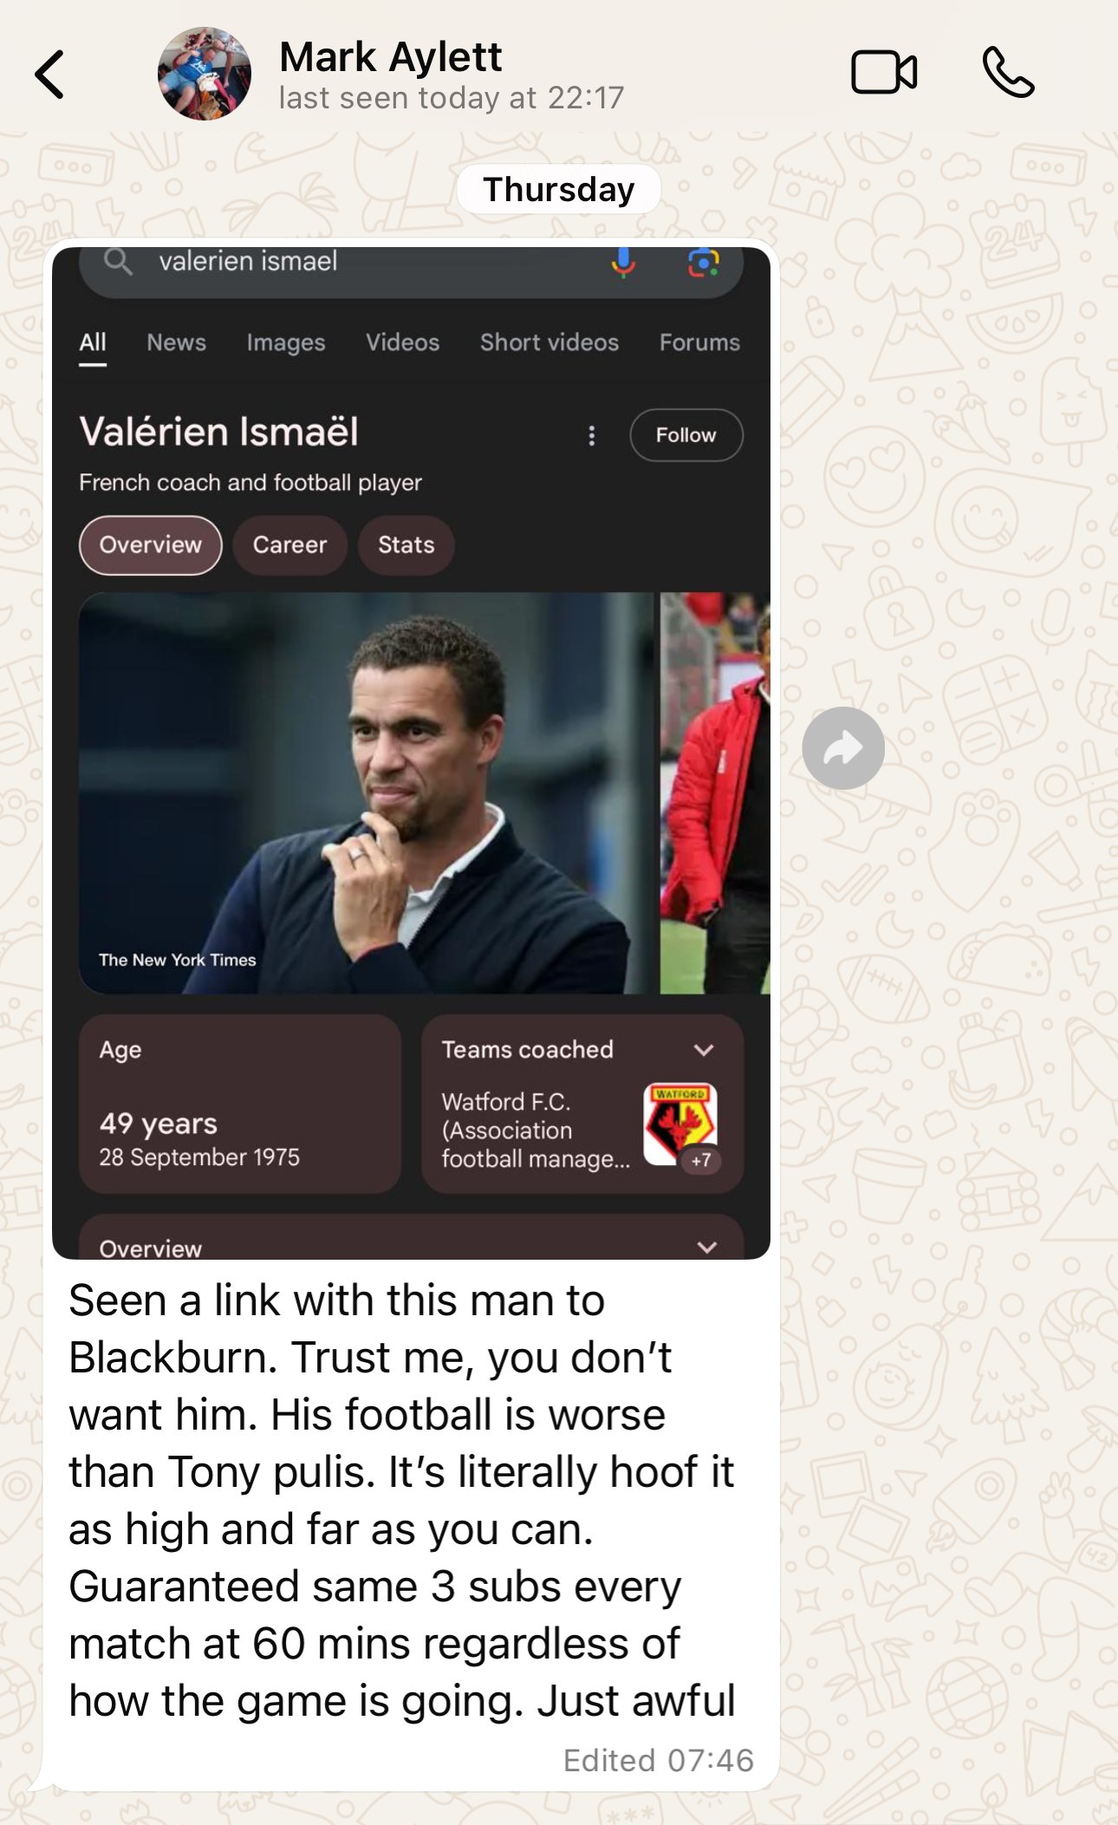The width and height of the screenshot is (1118, 1825).
Task: Select the News tab
Action: pos(176,342)
